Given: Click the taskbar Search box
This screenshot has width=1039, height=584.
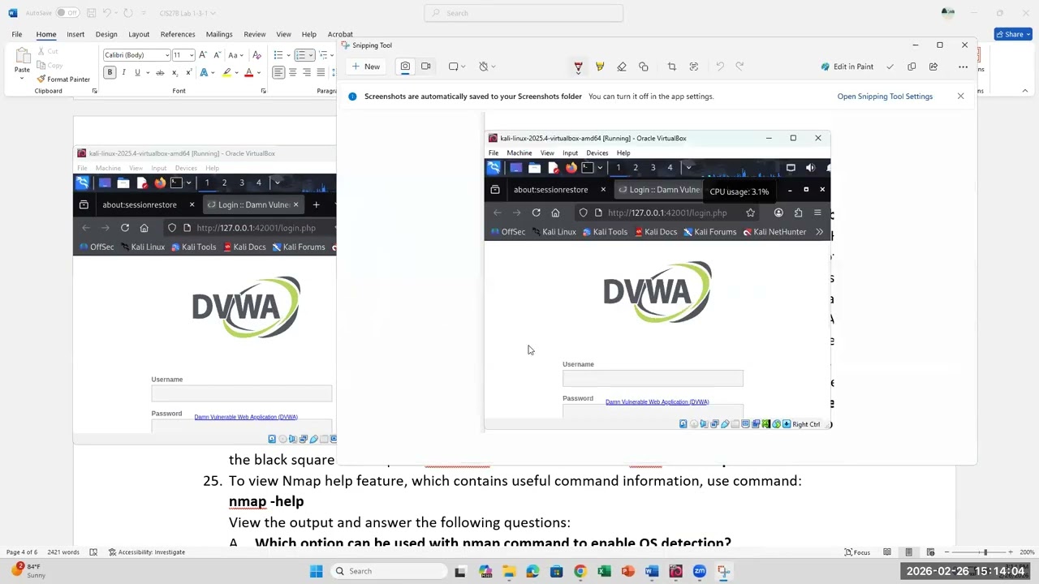Looking at the screenshot, I should coord(390,571).
